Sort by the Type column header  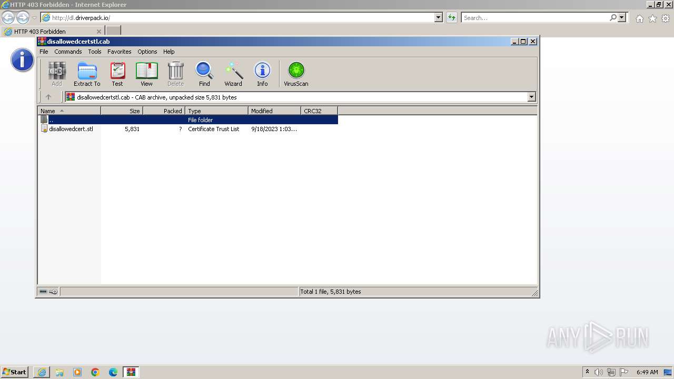[216, 111]
